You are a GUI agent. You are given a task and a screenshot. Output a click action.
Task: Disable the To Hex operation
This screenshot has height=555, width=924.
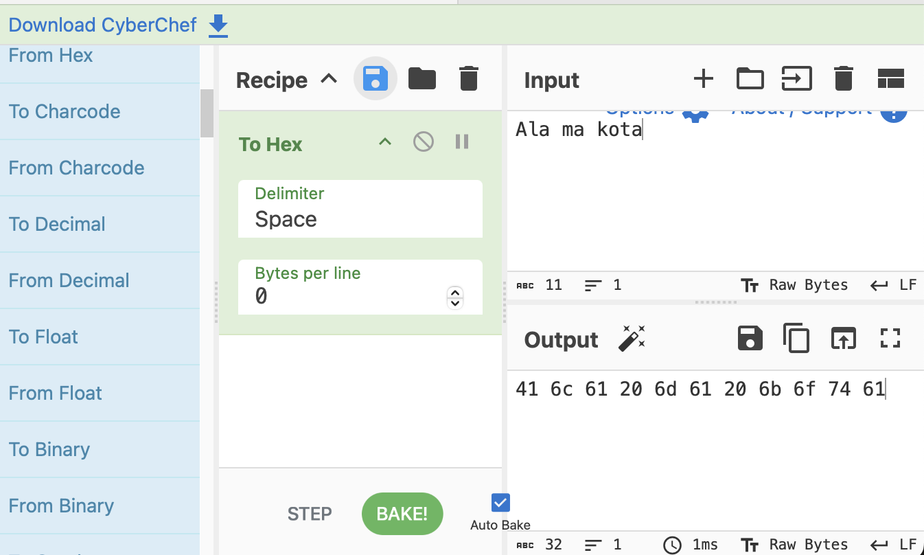[423, 142]
